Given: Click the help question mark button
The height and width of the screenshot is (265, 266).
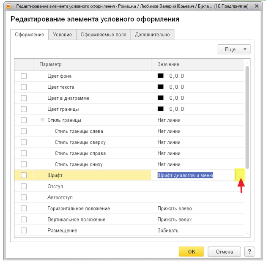Looking at the screenshot, I should click(249, 251).
